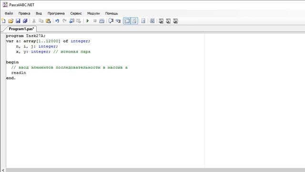This screenshot has height=172, width=305.
Task: Place cursor on the 'readln' statement
Action: [x=19, y=73]
